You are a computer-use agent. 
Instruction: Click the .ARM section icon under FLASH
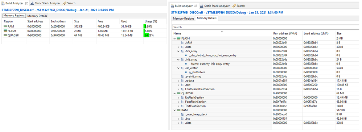coord(182,42)
